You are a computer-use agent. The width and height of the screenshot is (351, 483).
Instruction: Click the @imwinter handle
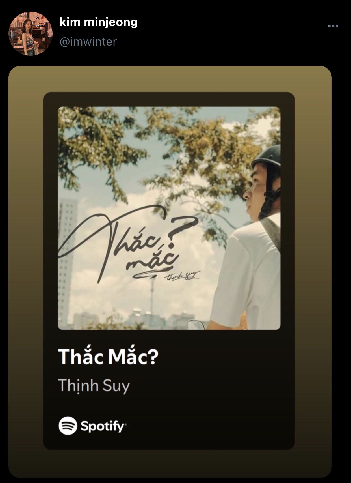click(88, 42)
